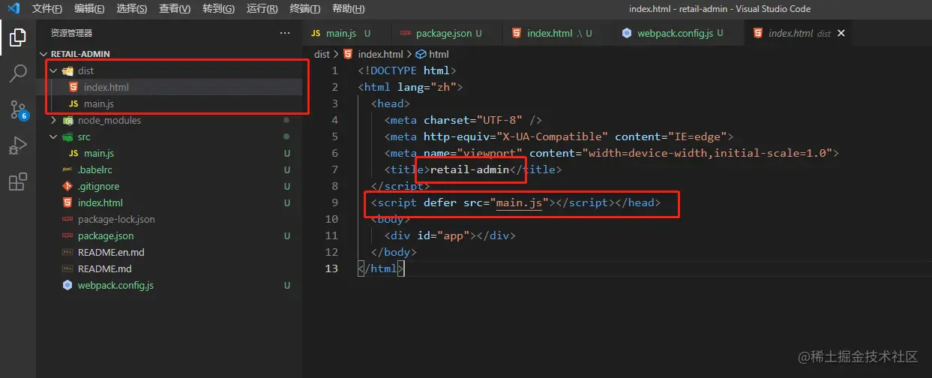Click the .gitignore file icon
Image resolution: width=932 pixels, height=378 pixels.
tap(67, 186)
